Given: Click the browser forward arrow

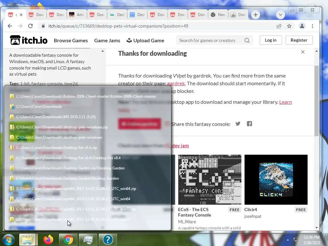Looking at the screenshot, I should (20, 26).
